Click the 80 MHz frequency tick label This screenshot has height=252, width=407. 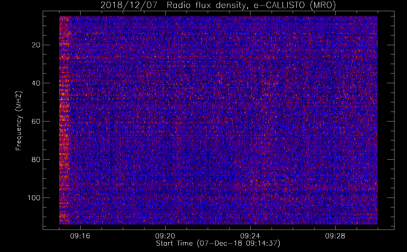coord(36,160)
